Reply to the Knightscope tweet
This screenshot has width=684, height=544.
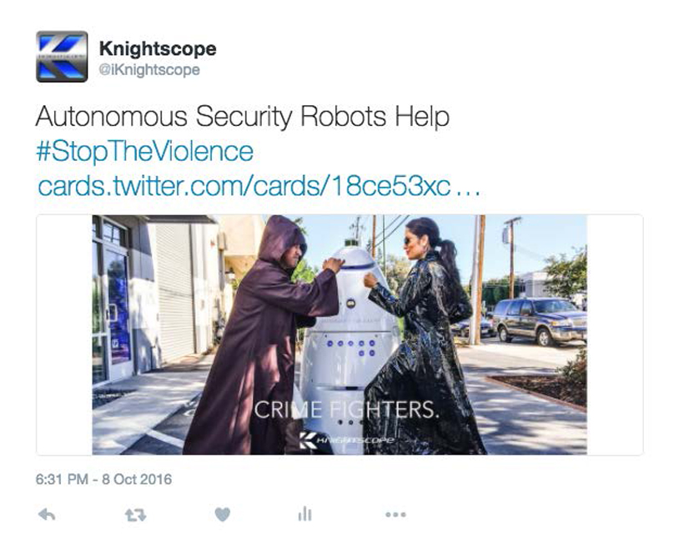click(x=47, y=515)
